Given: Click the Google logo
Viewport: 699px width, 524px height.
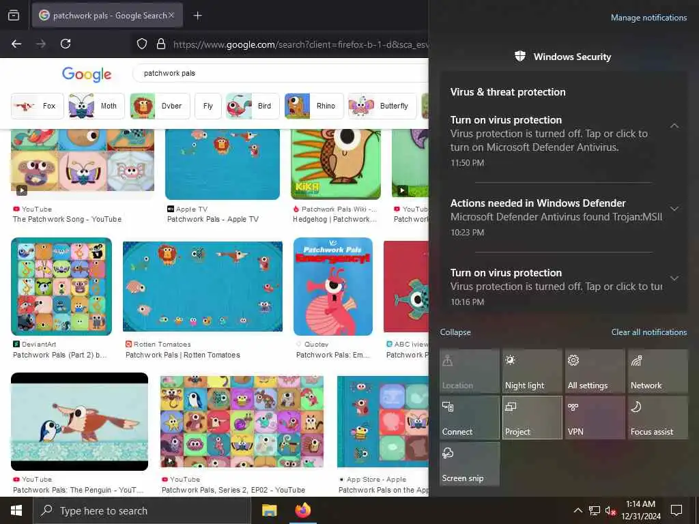Looking at the screenshot, I should click(87, 74).
